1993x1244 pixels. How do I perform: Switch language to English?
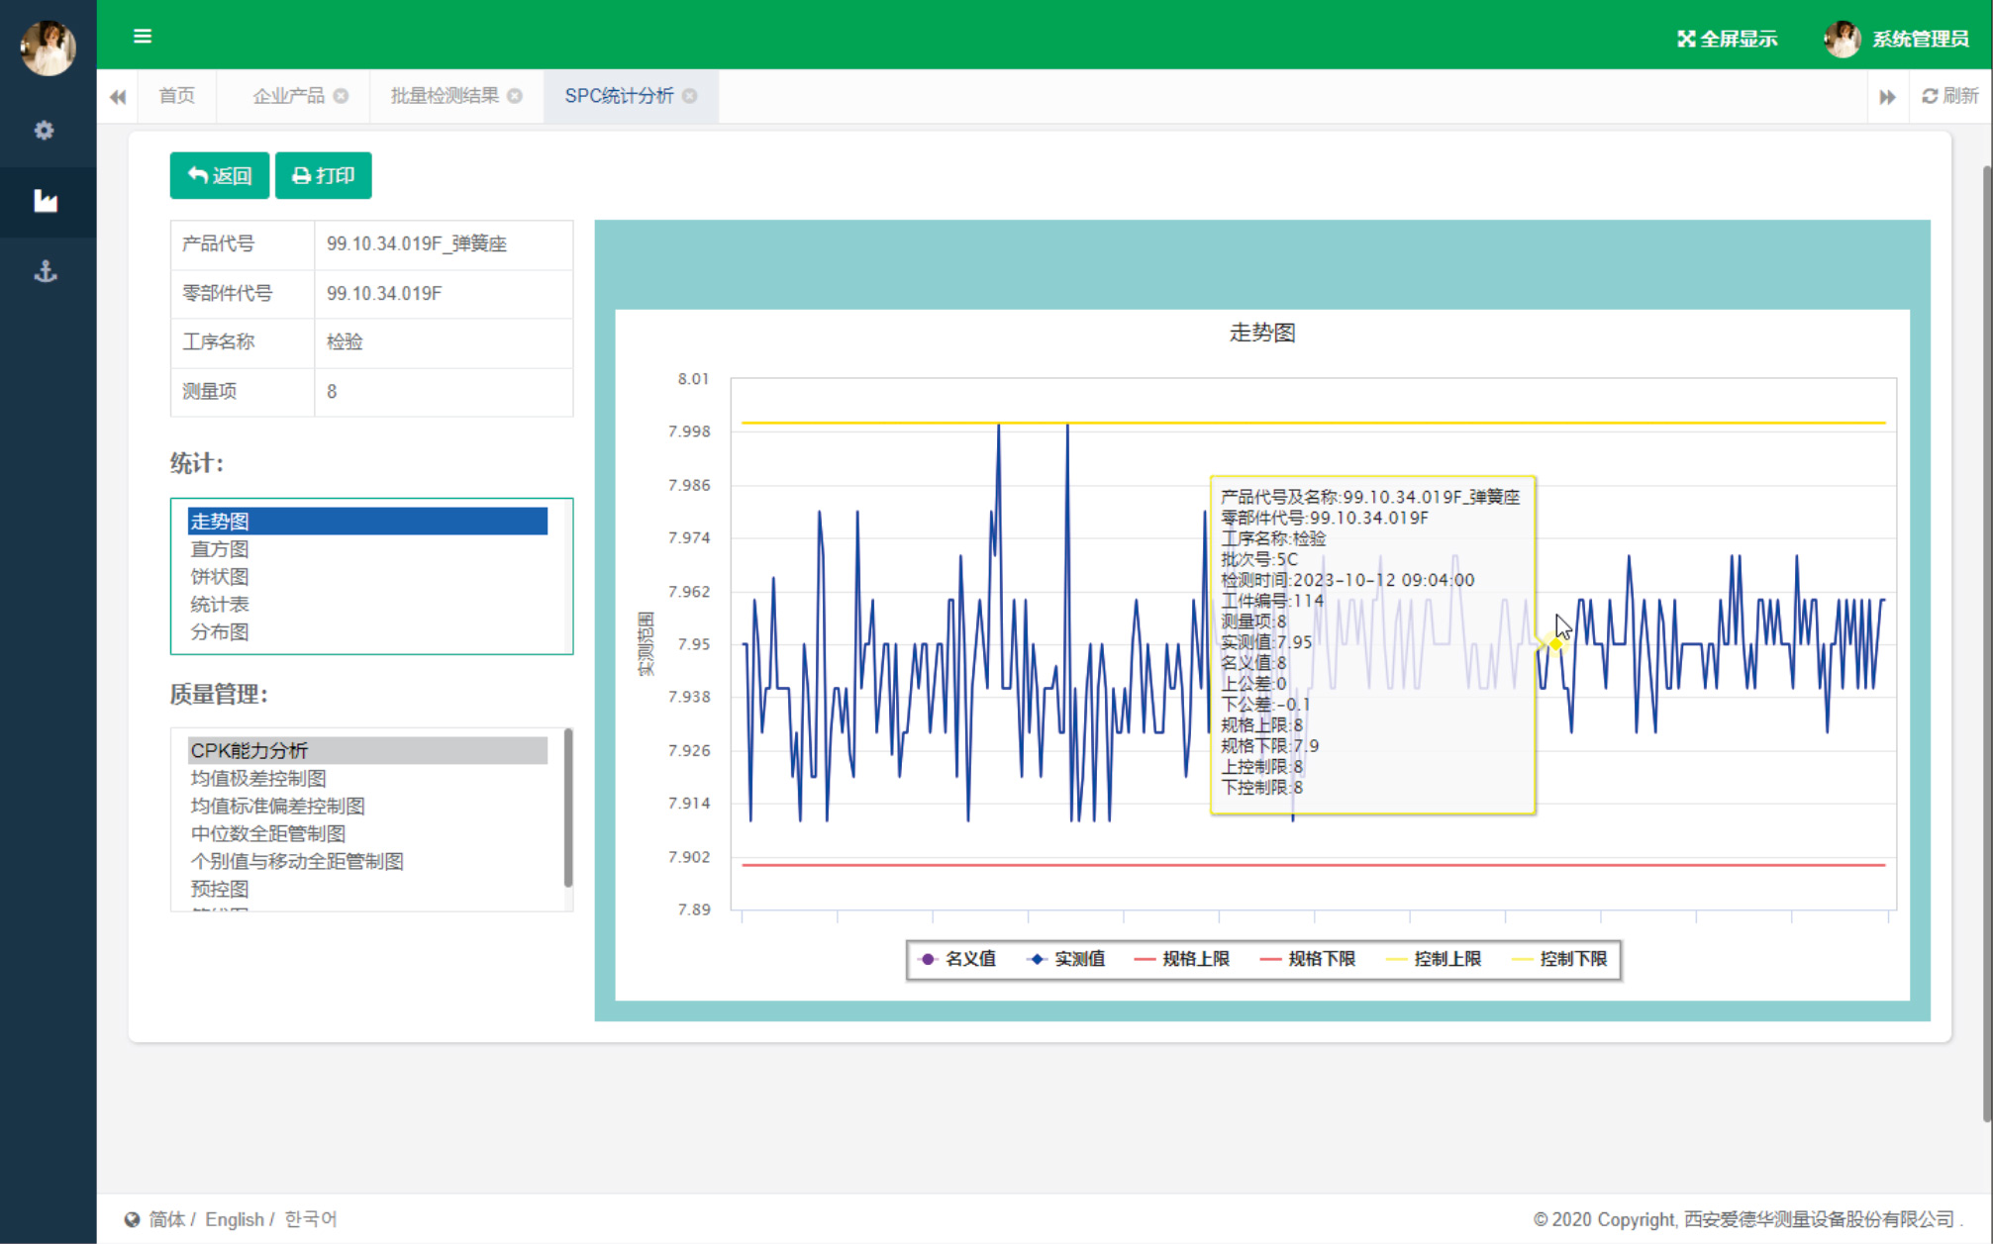pyautogui.click(x=234, y=1219)
